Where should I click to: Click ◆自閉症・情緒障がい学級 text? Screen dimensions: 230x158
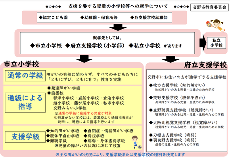coord(109,131)
